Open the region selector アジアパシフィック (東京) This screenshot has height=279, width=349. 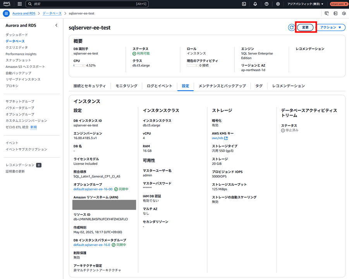305,4
